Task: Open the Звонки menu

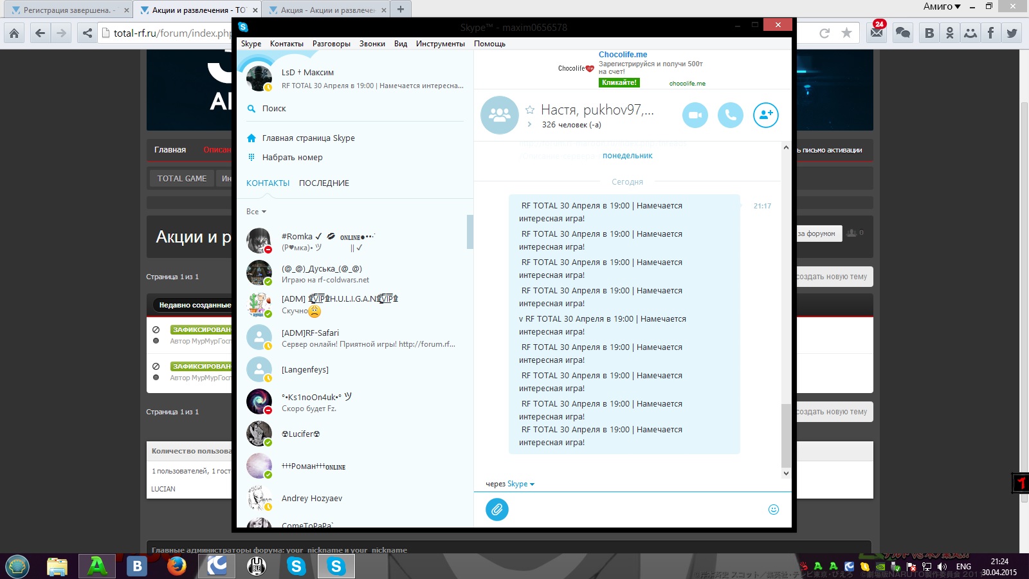Action: [372, 44]
